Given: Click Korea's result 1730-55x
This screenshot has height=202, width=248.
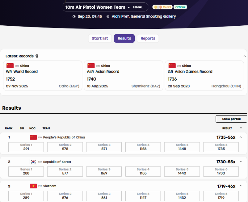Looking at the screenshot, I should coord(226,162).
